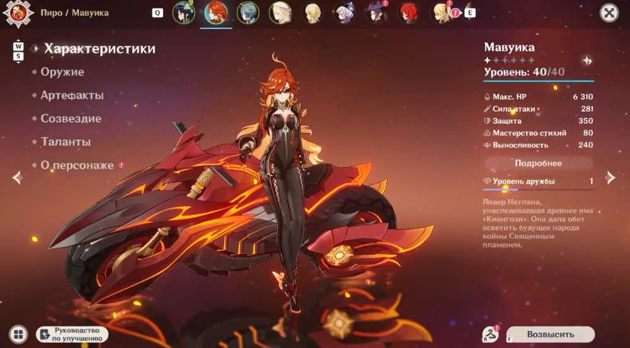Select the silver-haired character in purple hat
Viewport: 630px width, 348px height.
(x=345, y=13)
